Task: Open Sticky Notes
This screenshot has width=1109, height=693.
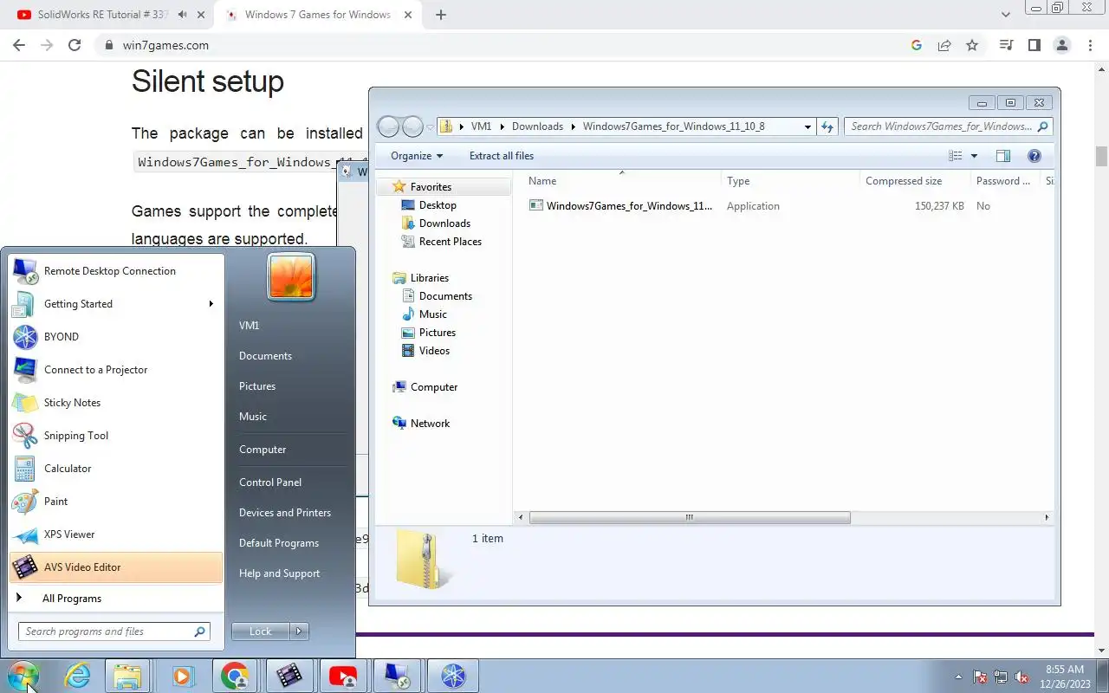Action: [116, 403]
